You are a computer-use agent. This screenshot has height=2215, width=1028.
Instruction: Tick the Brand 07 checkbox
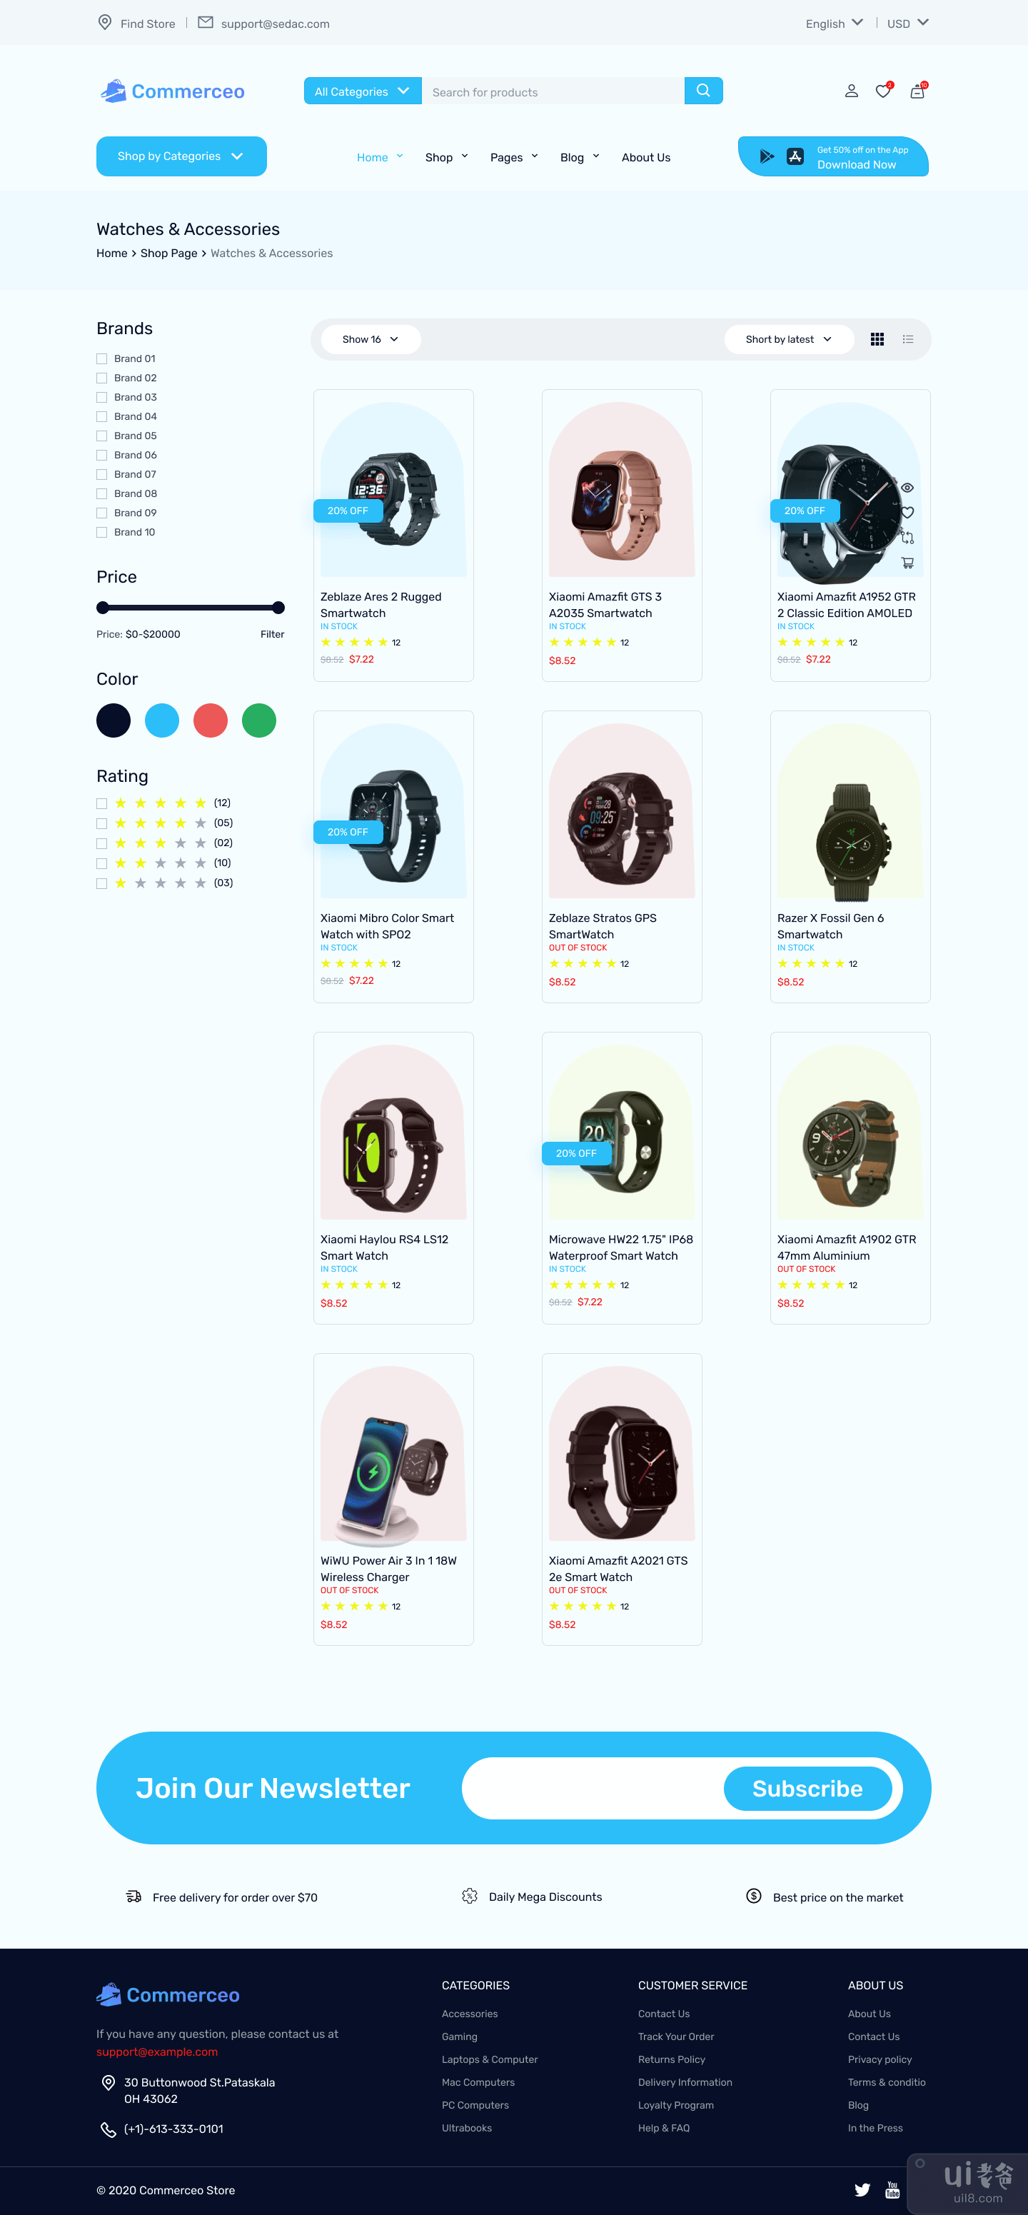tap(101, 475)
